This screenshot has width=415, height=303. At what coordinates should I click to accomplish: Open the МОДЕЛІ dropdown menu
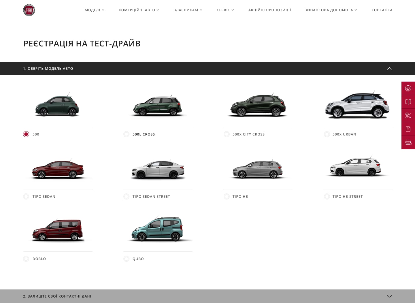[x=95, y=10]
